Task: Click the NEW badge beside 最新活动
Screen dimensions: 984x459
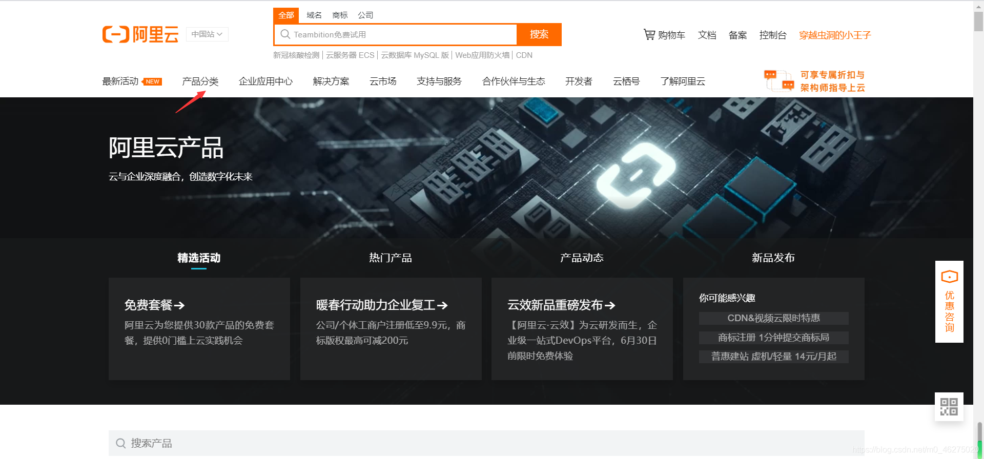Action: (x=152, y=81)
